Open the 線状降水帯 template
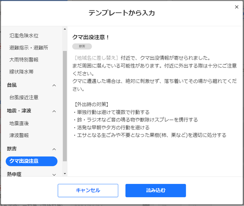The width and height of the screenshot is (244, 206). (21, 72)
